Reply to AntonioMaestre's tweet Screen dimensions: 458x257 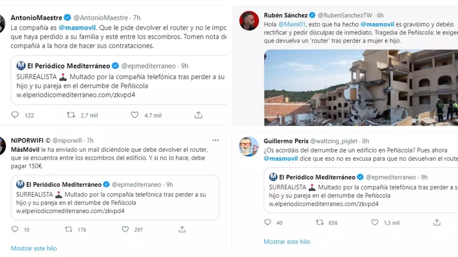pyautogui.click(x=15, y=115)
